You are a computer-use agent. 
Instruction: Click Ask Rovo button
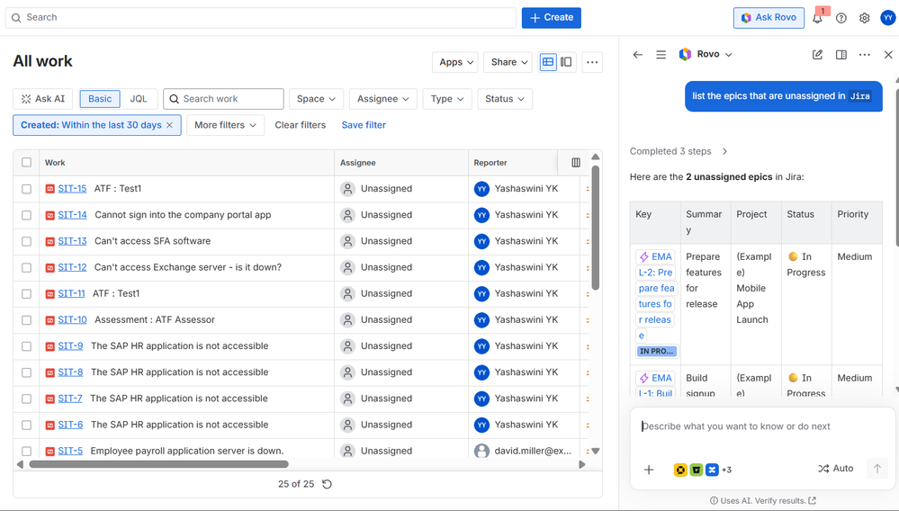click(x=769, y=18)
